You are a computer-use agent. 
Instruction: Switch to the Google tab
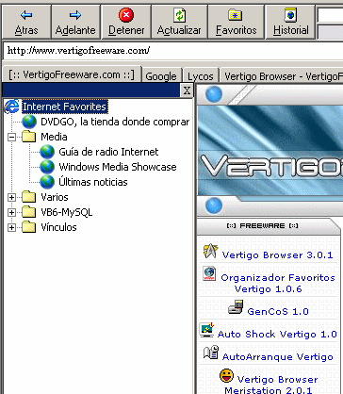tap(161, 76)
